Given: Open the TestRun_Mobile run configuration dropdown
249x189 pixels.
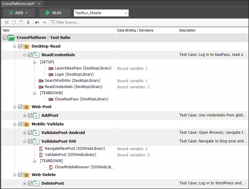Looking at the screenshot, I should tap(101, 13).
